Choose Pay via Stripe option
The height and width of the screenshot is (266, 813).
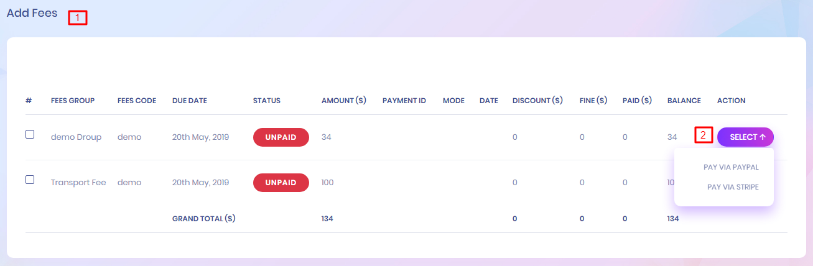click(x=733, y=187)
